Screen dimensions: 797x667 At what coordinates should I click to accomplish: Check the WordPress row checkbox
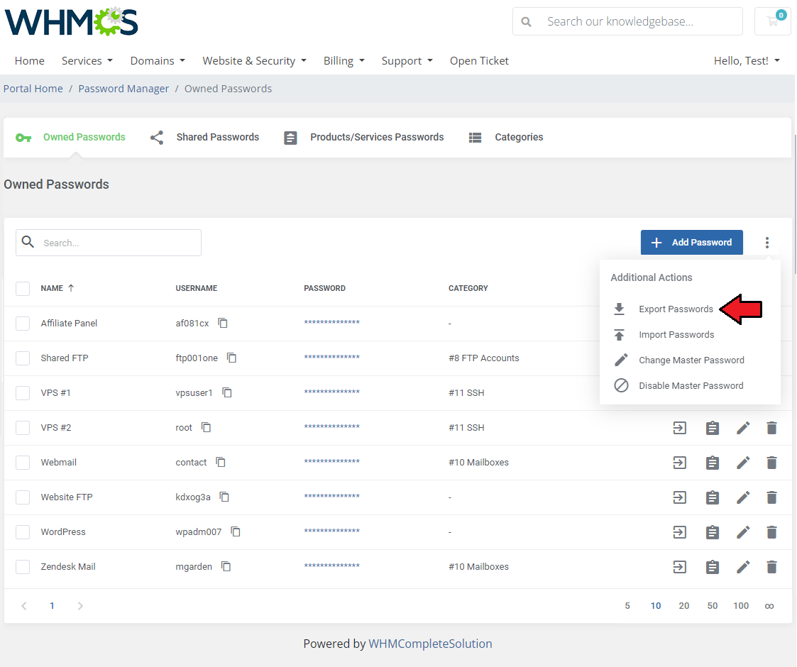pos(23,531)
